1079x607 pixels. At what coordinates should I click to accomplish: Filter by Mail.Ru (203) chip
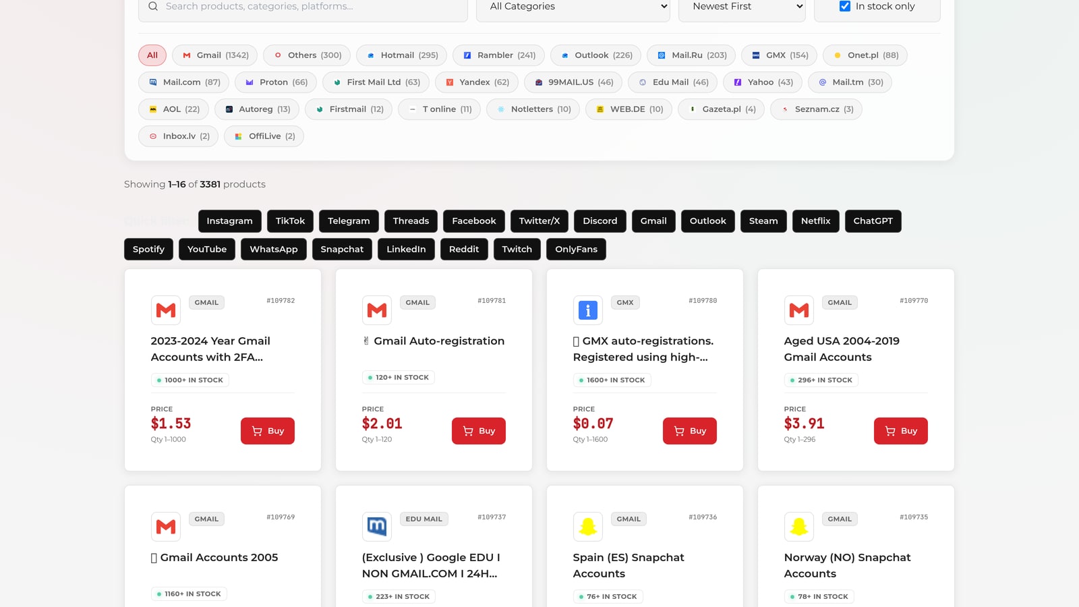point(691,55)
